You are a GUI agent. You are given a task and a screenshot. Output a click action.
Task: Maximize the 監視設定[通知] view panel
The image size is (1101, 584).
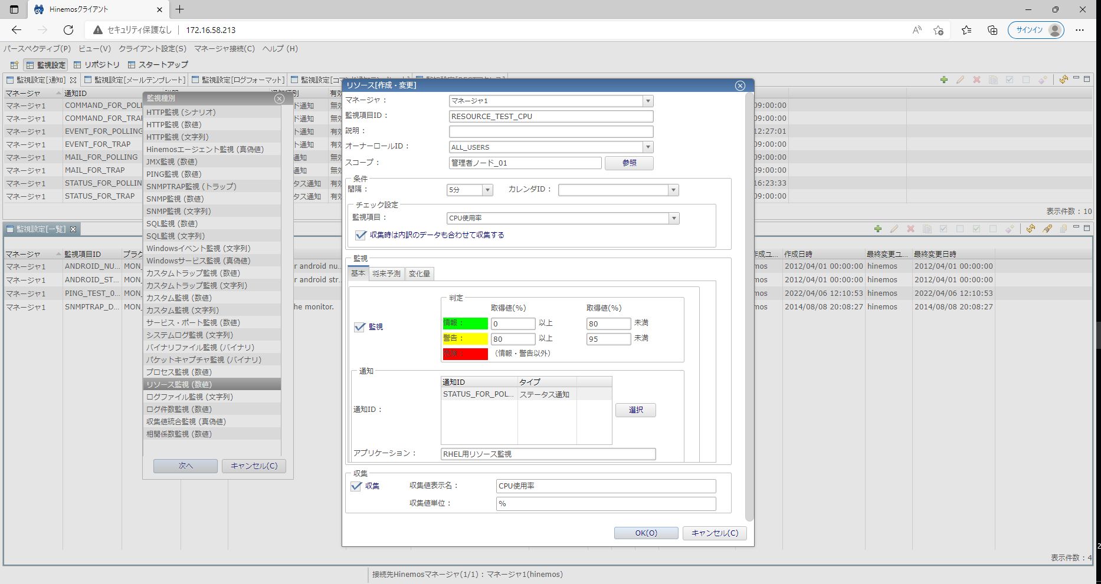click(x=1087, y=78)
